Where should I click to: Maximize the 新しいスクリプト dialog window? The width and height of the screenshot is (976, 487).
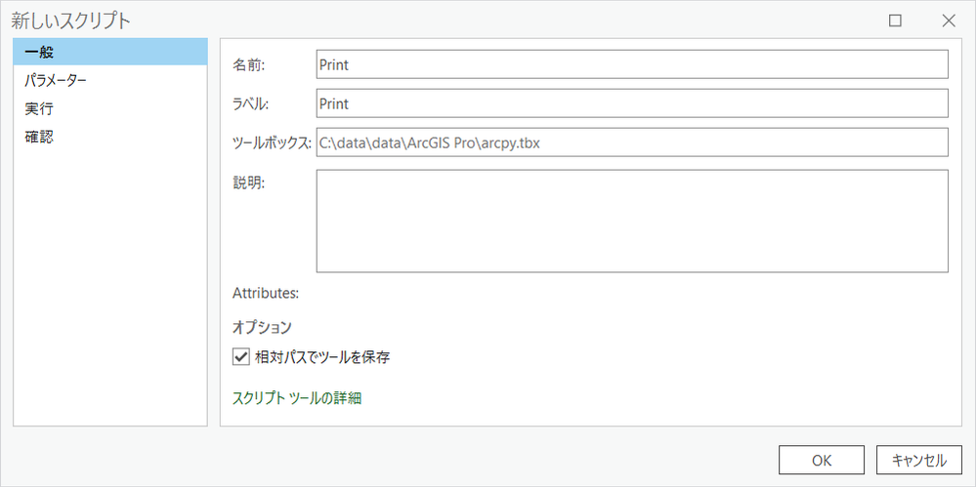pos(895,20)
